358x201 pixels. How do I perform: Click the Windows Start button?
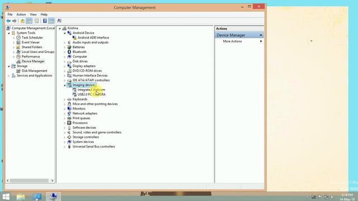[6, 197]
